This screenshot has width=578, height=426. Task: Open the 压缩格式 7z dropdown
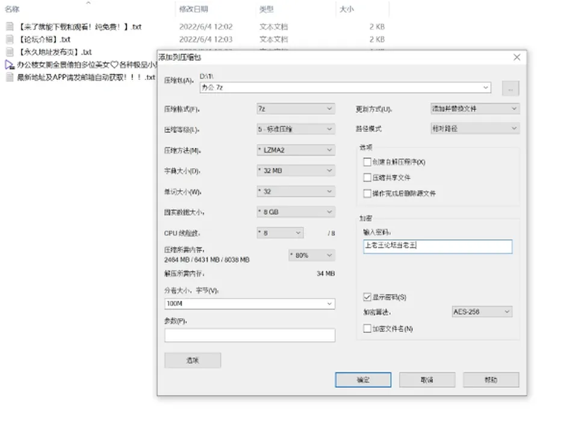(296, 109)
